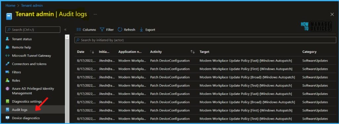Open the more options ellipsis beside Audit logs
The height and width of the screenshot is (124, 339).
[95, 15]
